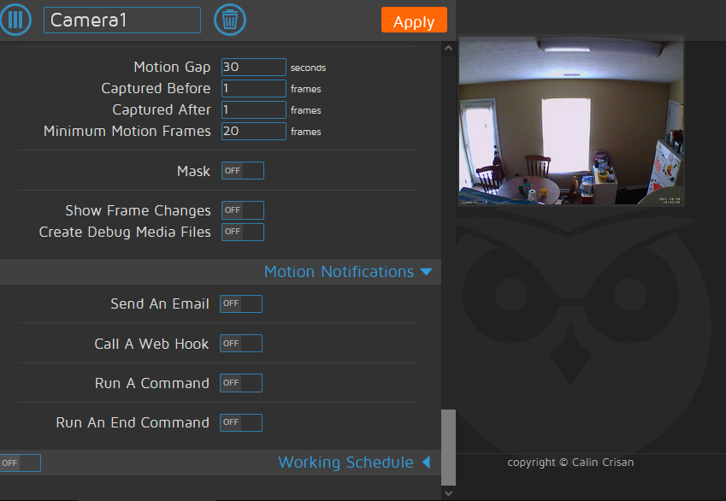Screen dimensions: 726x501
Task: Toggle Send An Email notifications on
Action: (240, 304)
